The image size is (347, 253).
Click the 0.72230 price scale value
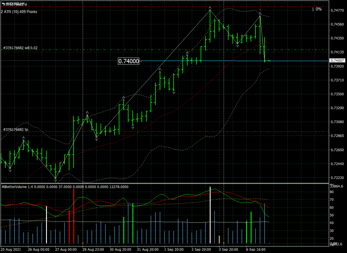337,178
